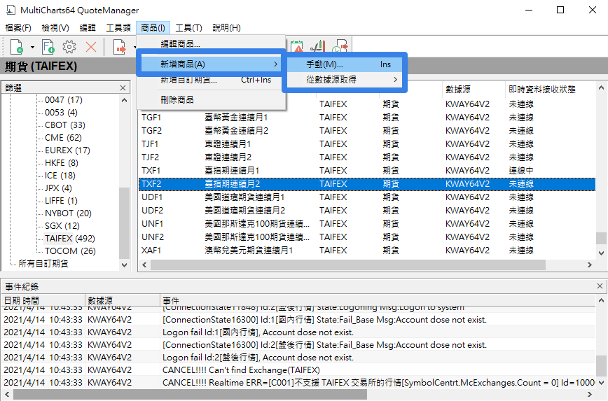Select the TGF2 symbol row

pyautogui.click(x=367, y=131)
